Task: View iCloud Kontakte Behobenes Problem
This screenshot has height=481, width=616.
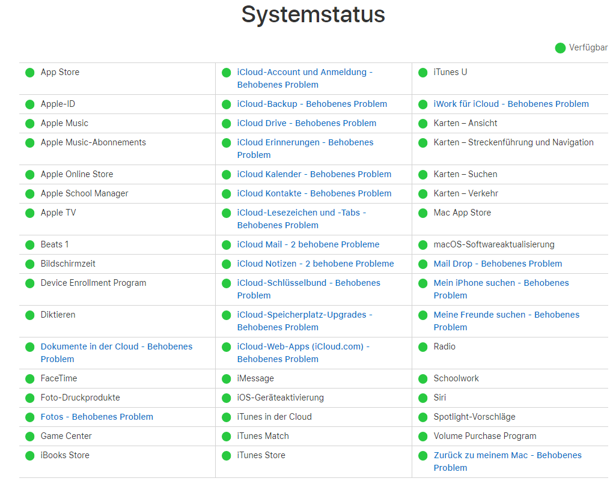Action: click(314, 193)
